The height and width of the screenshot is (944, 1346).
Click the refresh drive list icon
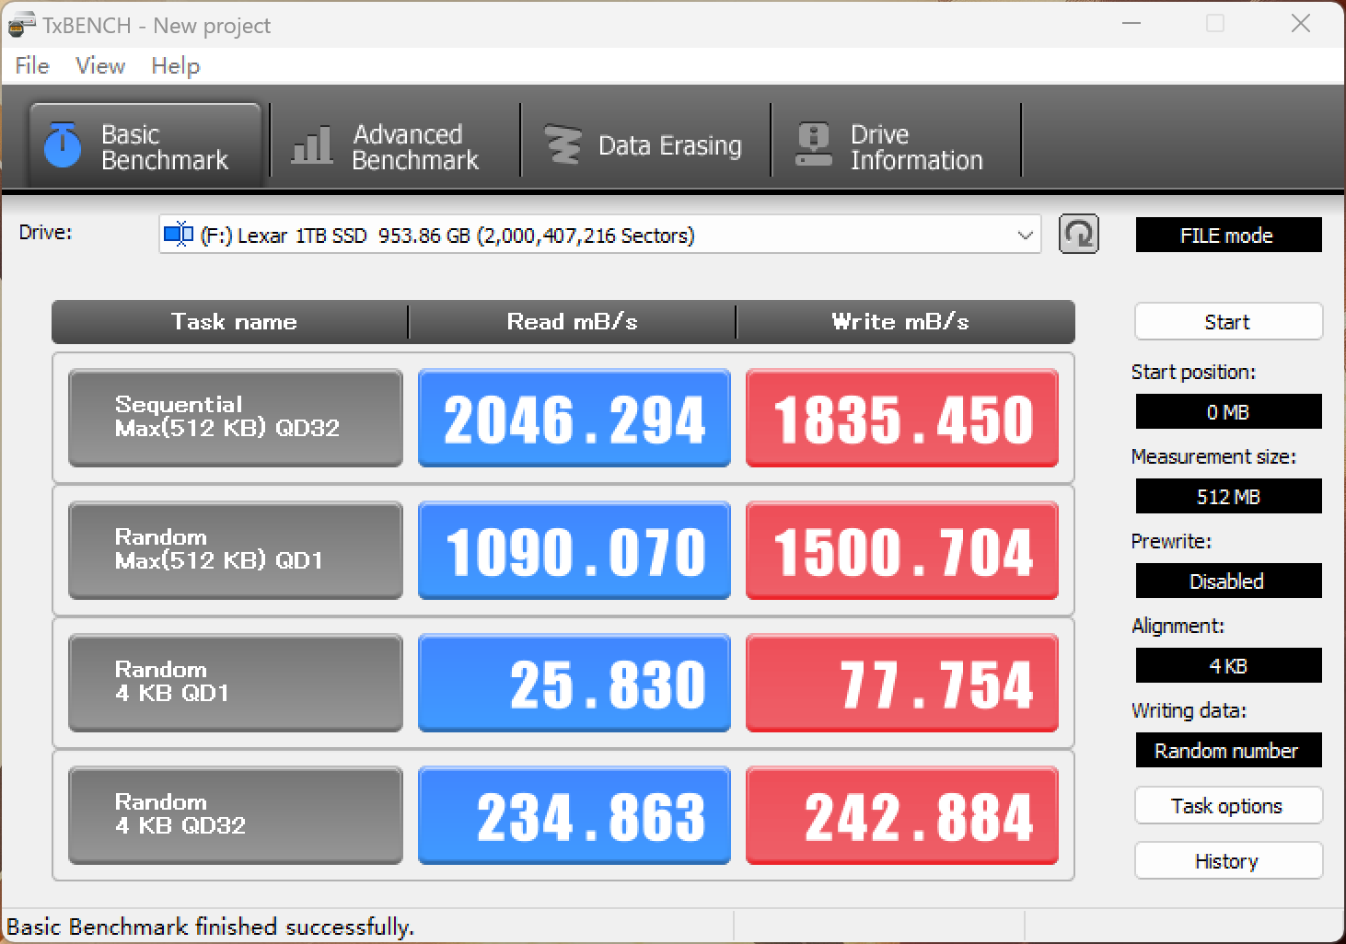pos(1078,235)
